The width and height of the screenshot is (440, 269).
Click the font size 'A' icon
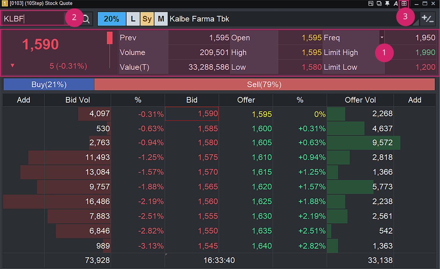click(x=395, y=3)
